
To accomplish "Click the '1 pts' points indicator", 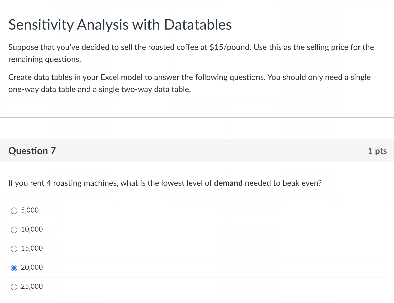I will pos(377,151).
